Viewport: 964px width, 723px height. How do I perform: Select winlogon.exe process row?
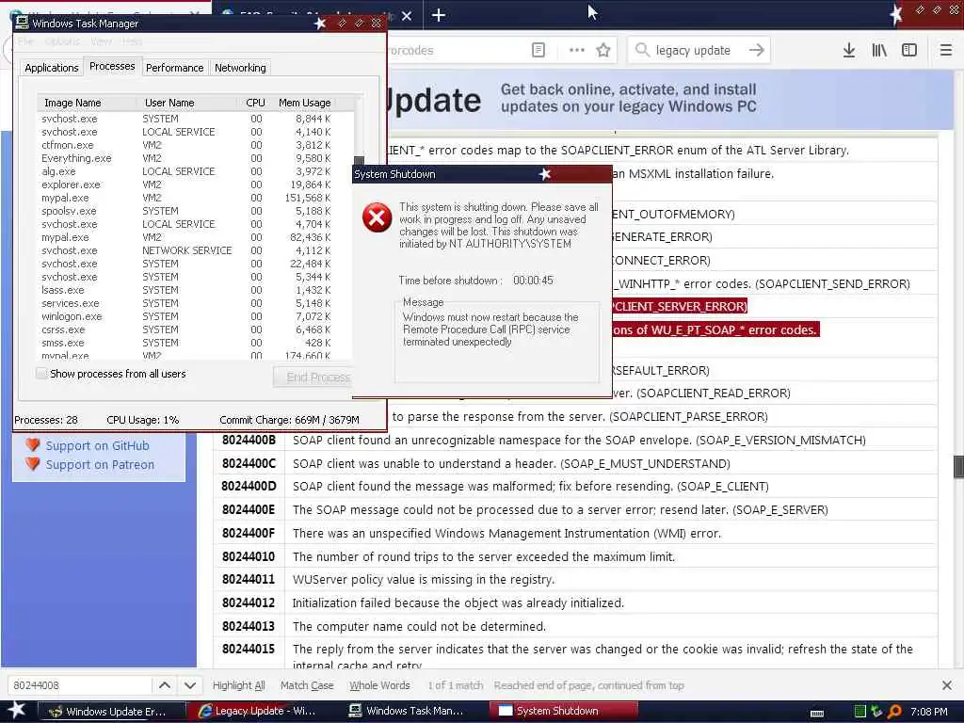pyautogui.click(x=195, y=316)
